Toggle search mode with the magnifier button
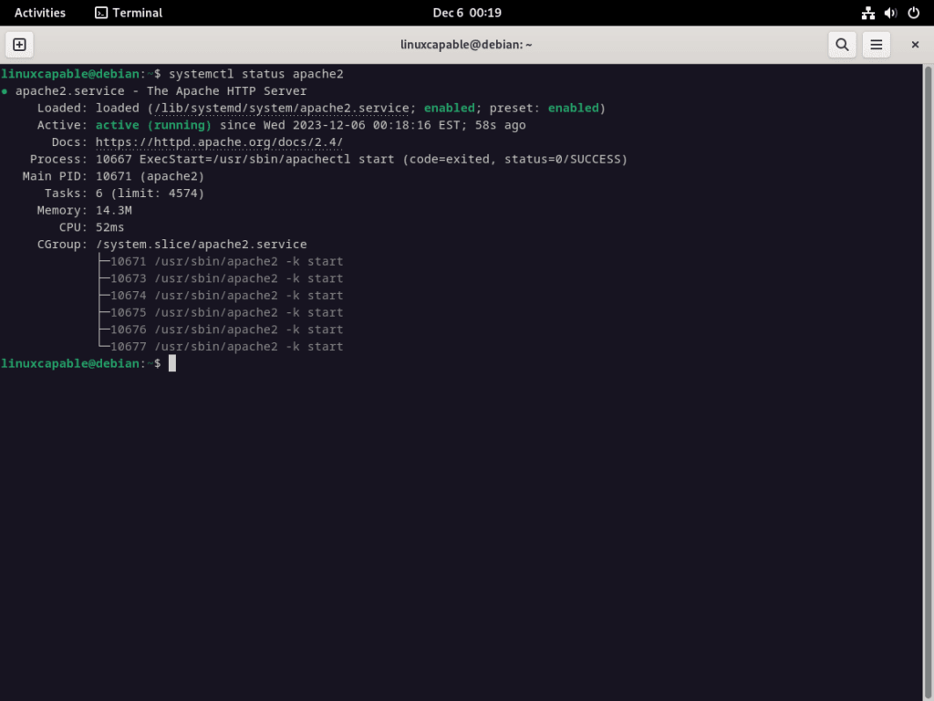 (841, 44)
